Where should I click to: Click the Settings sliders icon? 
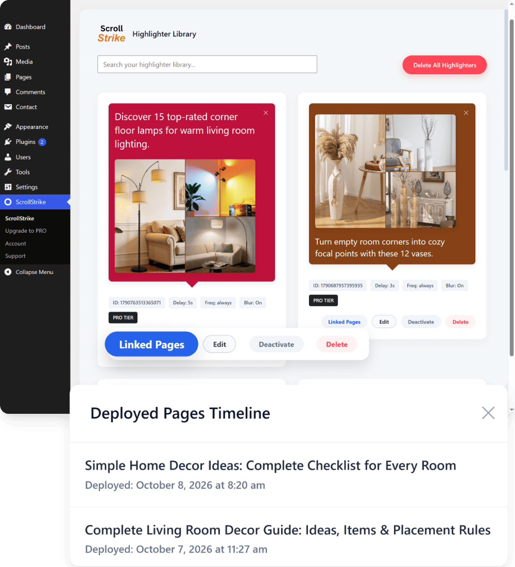pos(8,187)
